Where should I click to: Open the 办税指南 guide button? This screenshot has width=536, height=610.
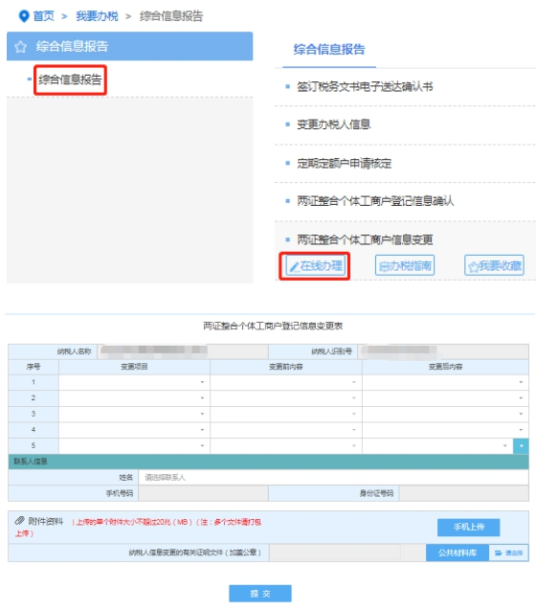pyautogui.click(x=405, y=265)
